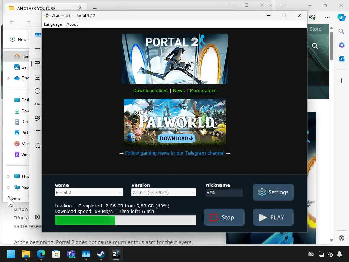Open the Downloads folder in File Explorer
Screen dimensions: 349x262
22,111
